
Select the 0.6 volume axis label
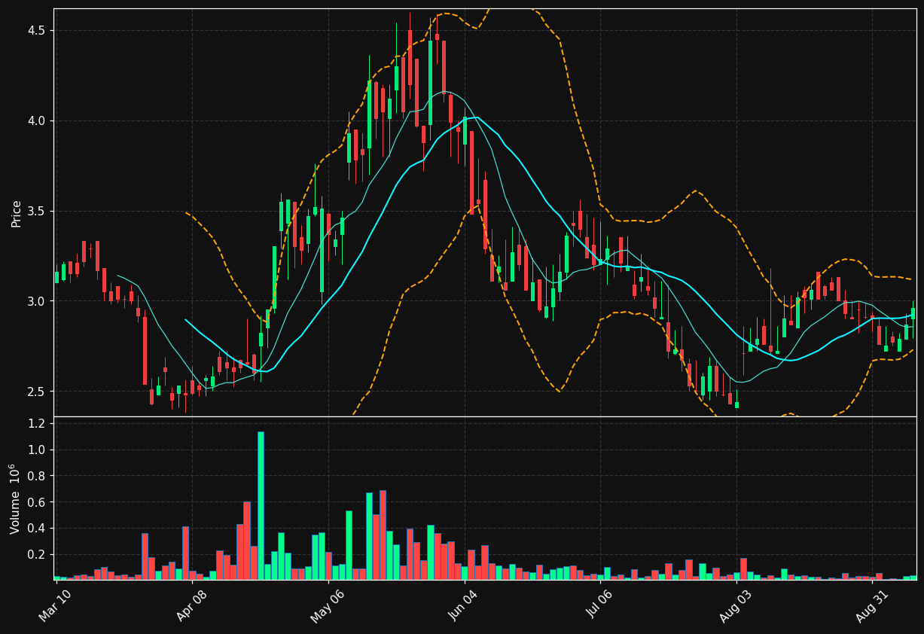point(36,502)
